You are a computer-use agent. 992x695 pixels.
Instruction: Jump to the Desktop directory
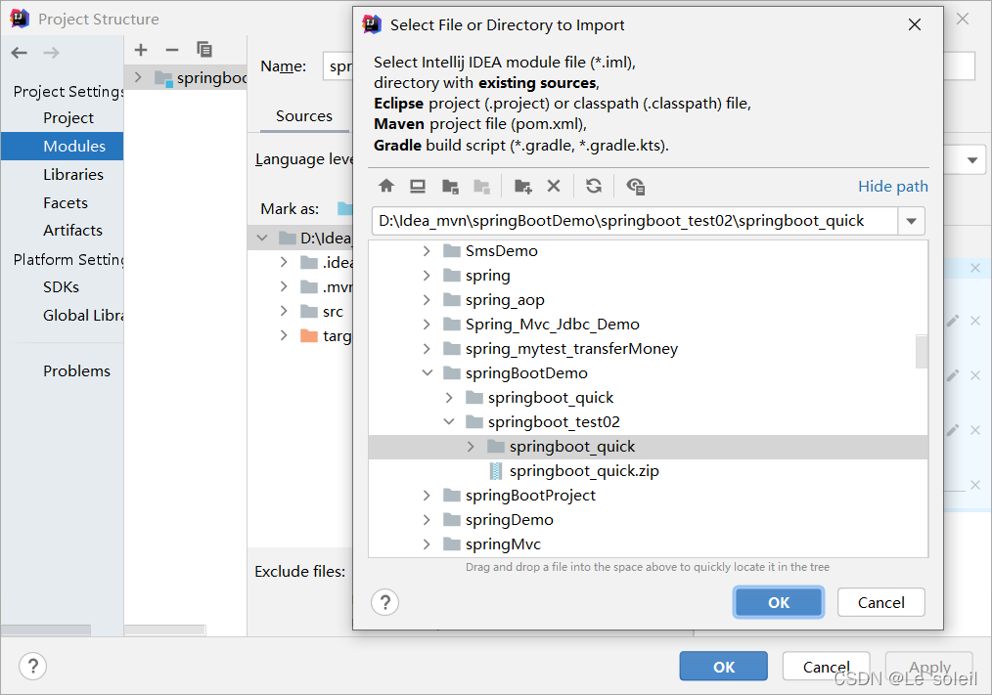[x=419, y=186]
